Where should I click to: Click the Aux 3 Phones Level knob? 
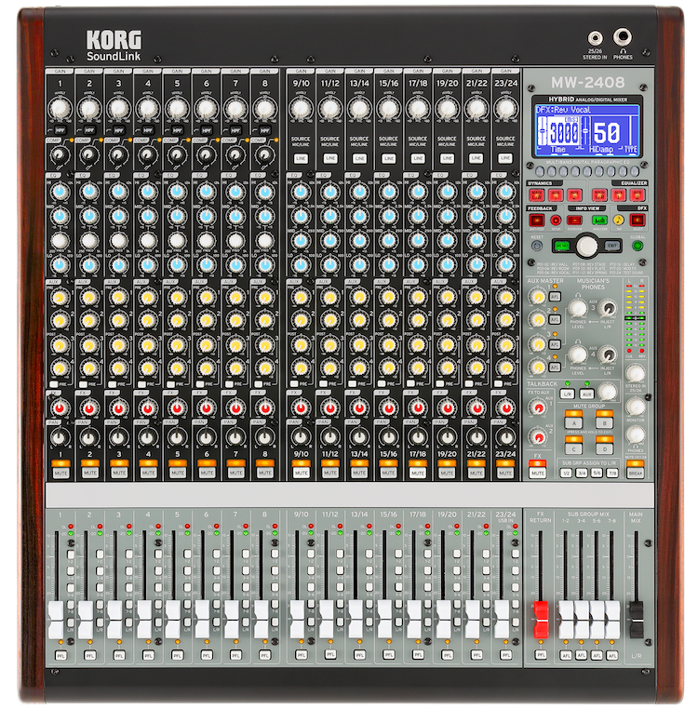point(578,308)
